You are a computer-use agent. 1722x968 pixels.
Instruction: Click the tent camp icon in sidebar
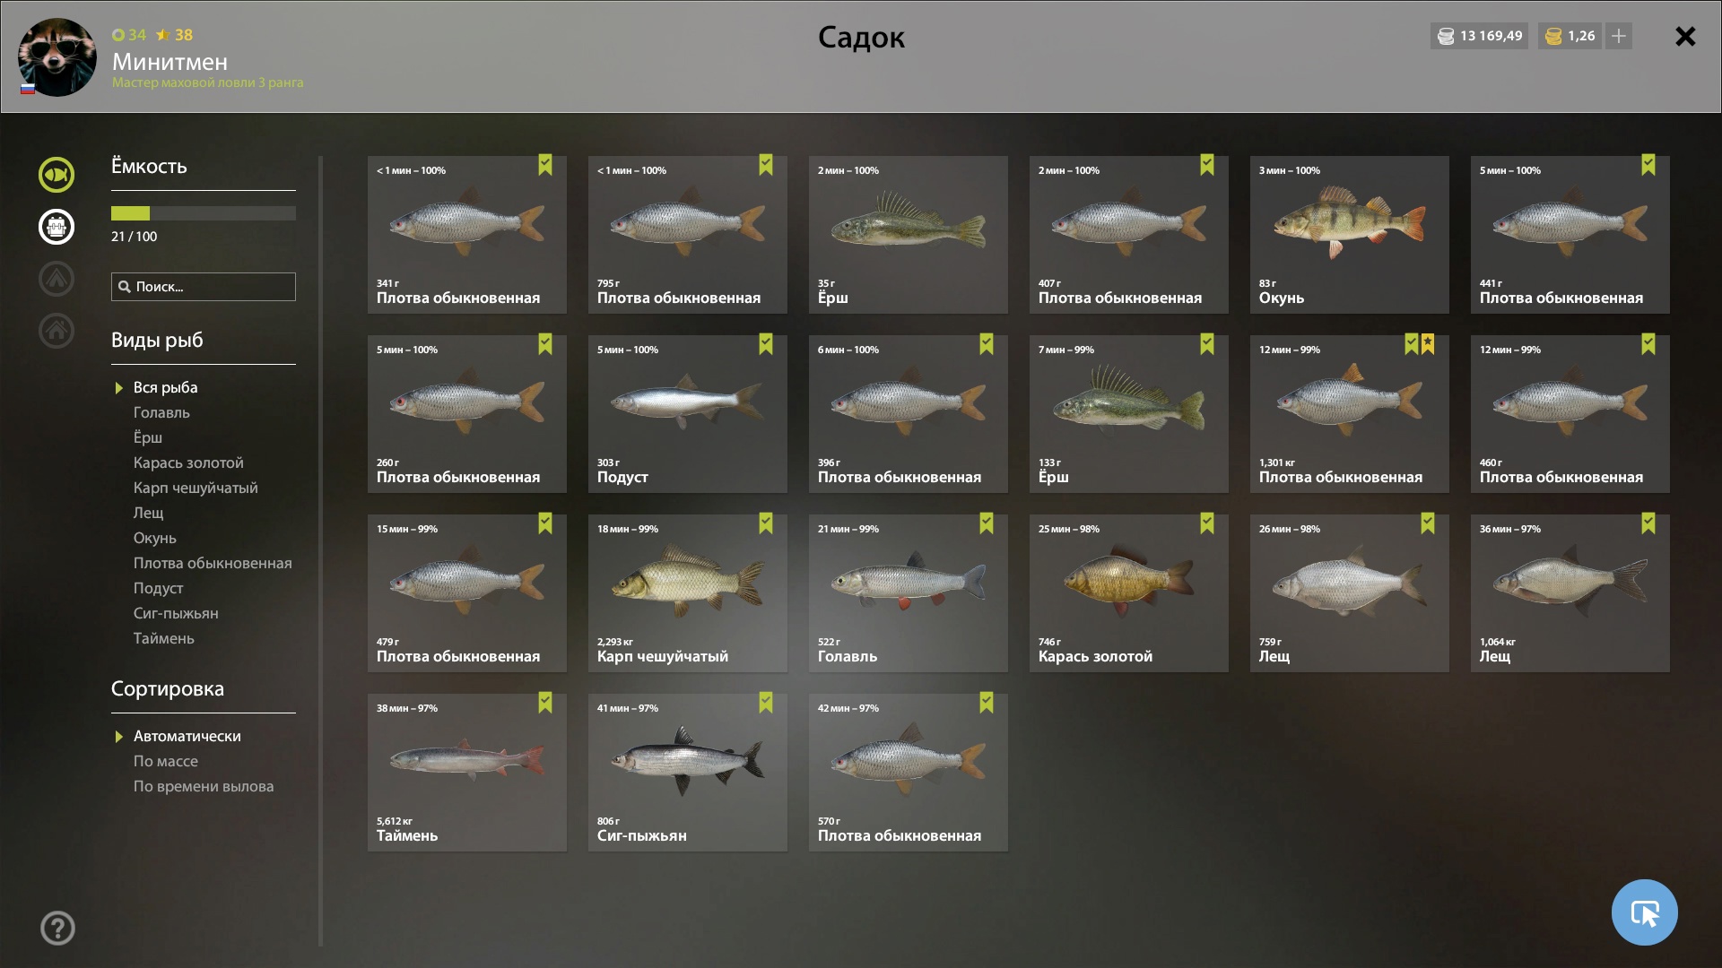click(57, 279)
